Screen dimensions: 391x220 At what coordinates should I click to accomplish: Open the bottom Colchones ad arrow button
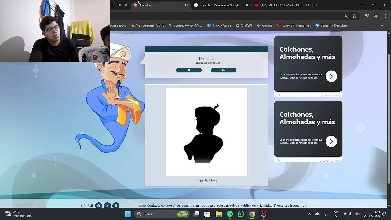331,141
